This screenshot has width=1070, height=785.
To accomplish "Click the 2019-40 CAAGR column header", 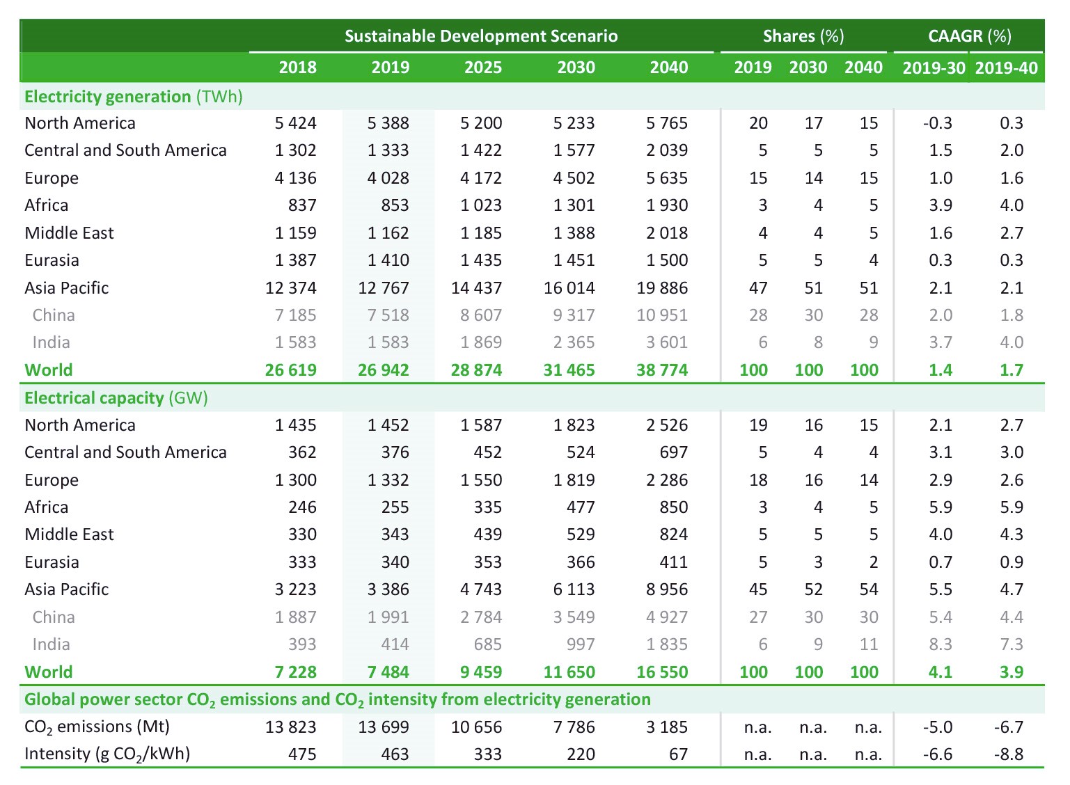I will [x=1006, y=68].
